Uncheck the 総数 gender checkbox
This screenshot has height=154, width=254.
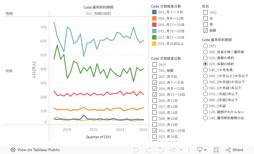[205, 30]
